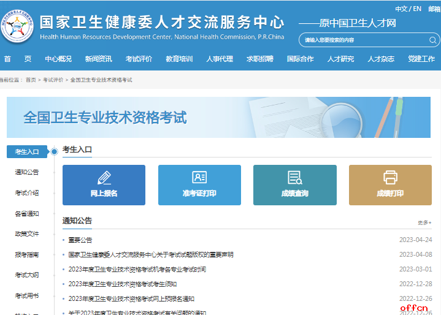
Task: Open 中心概况 navigation menu
Action: [x=58, y=59]
